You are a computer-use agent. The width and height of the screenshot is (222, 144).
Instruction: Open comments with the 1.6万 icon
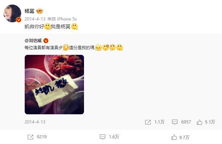102,137
